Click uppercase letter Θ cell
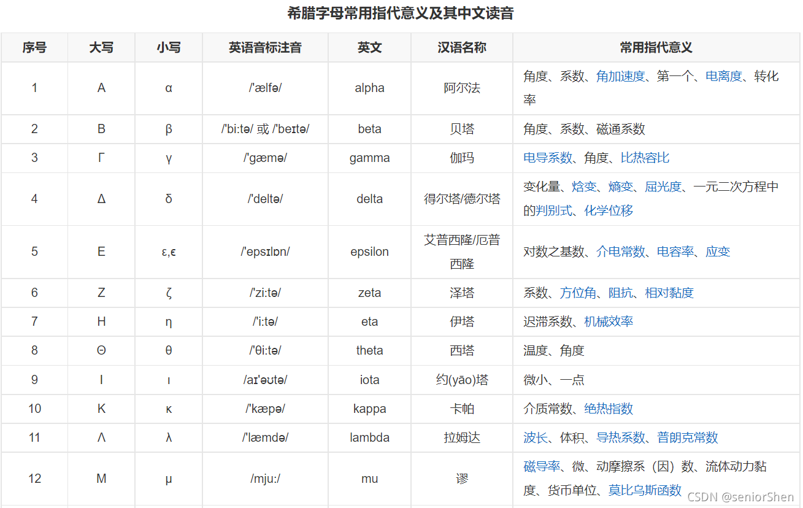 coord(101,350)
